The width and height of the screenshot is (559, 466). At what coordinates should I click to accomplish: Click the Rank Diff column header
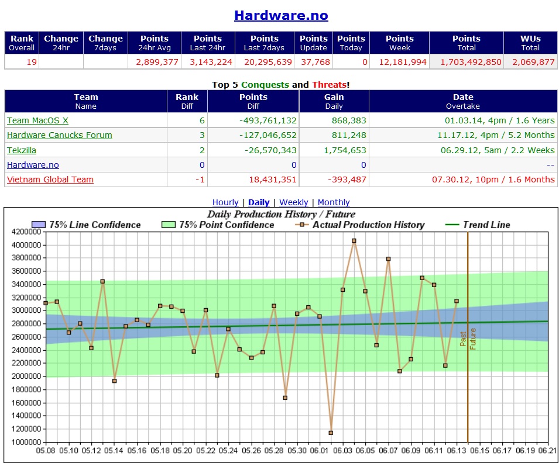click(187, 101)
